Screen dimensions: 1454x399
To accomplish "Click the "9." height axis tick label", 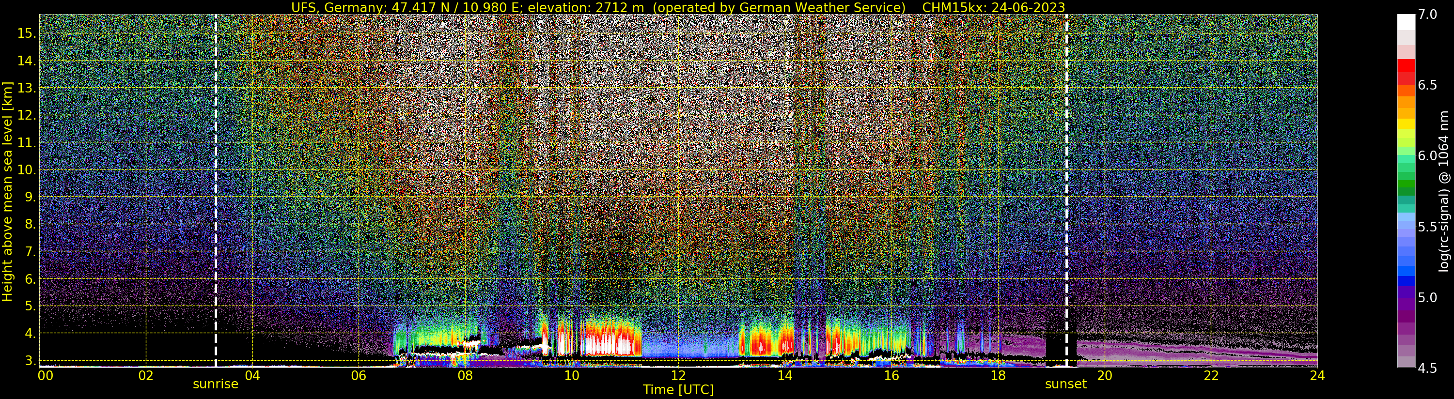I will tap(30, 197).
